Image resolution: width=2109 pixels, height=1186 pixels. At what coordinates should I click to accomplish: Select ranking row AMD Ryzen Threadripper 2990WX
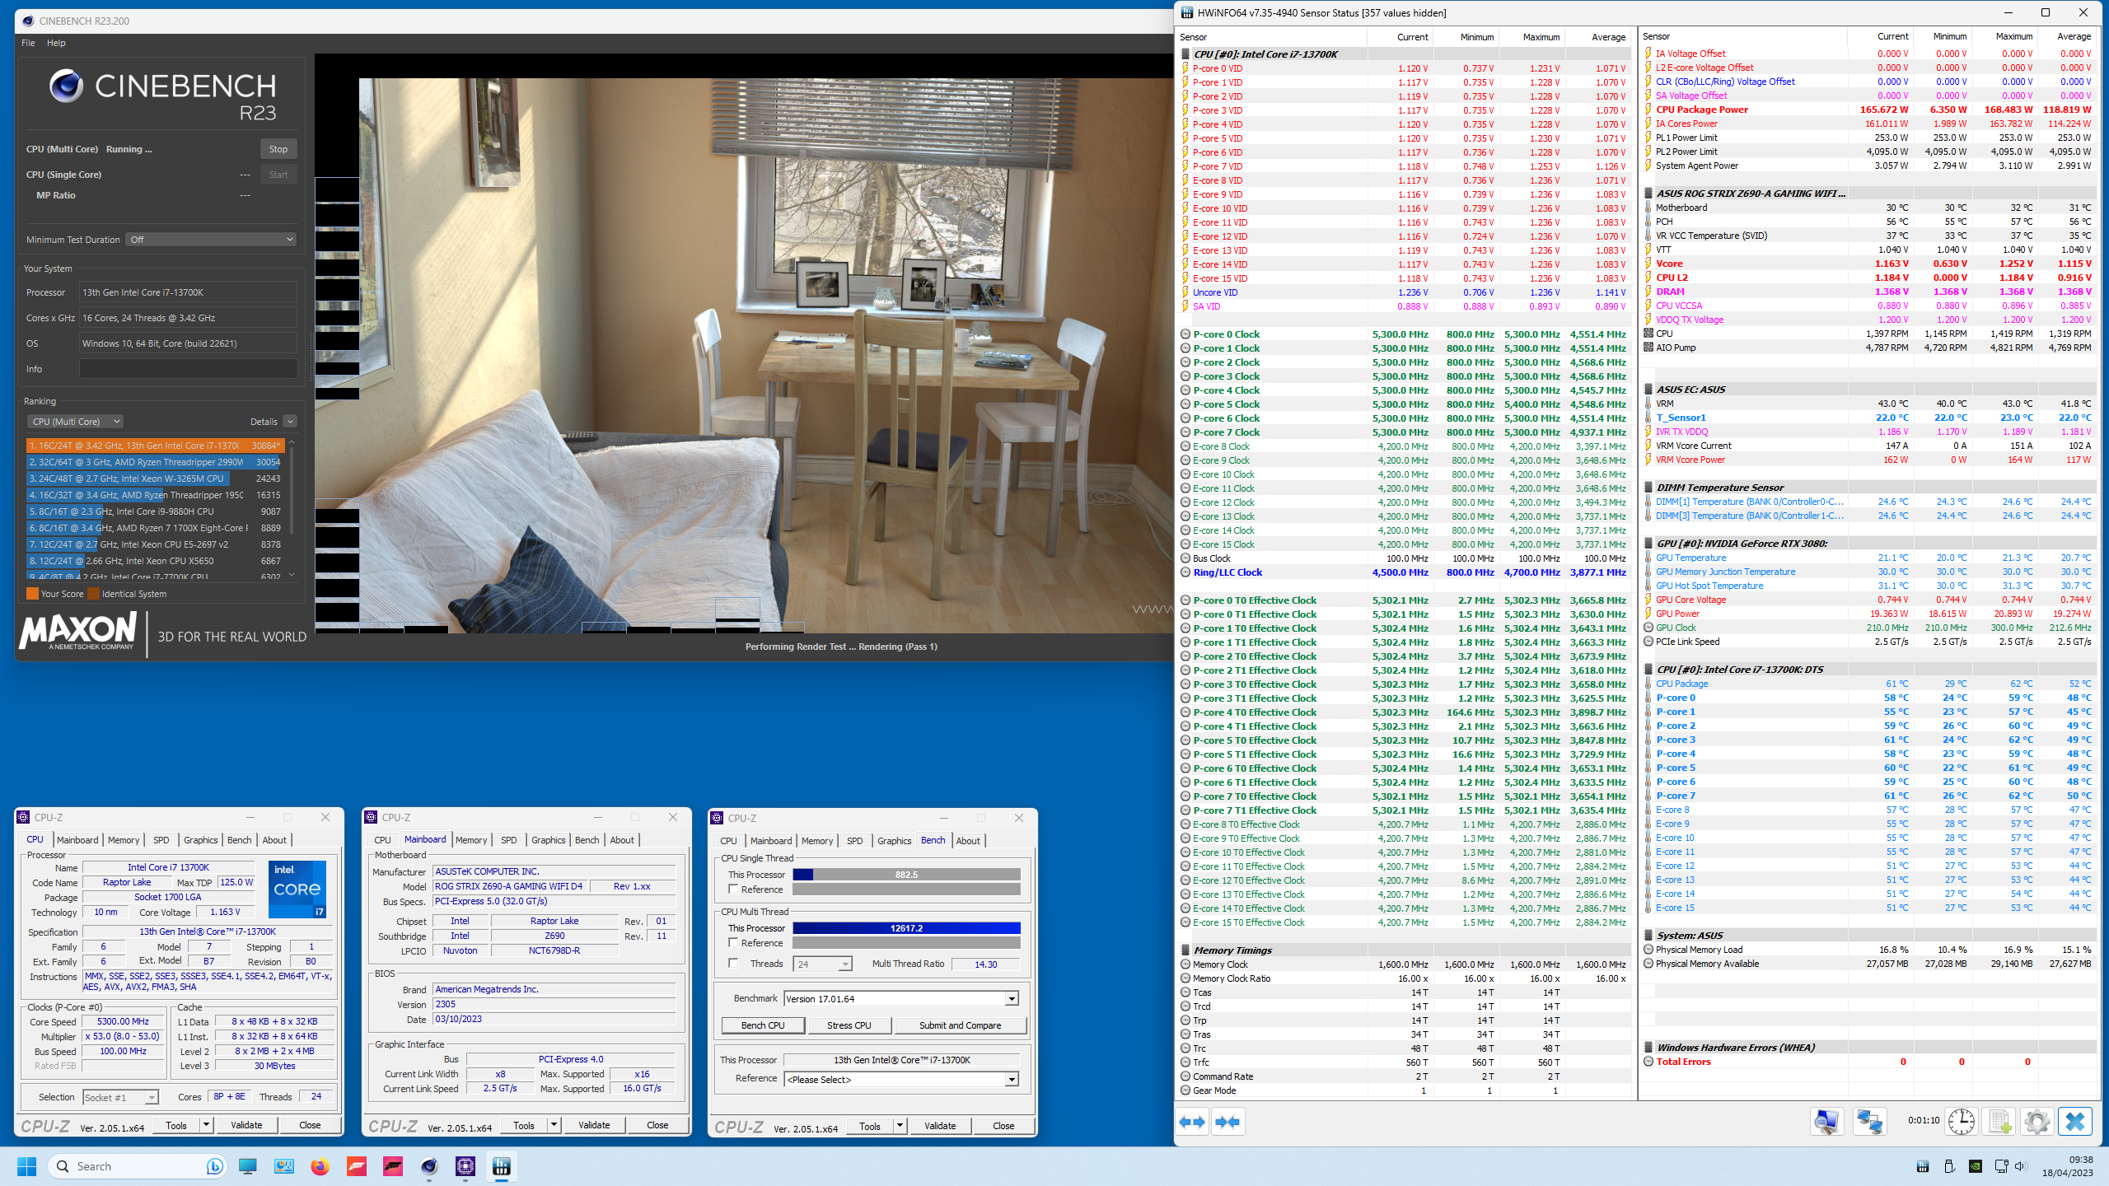coord(155,462)
